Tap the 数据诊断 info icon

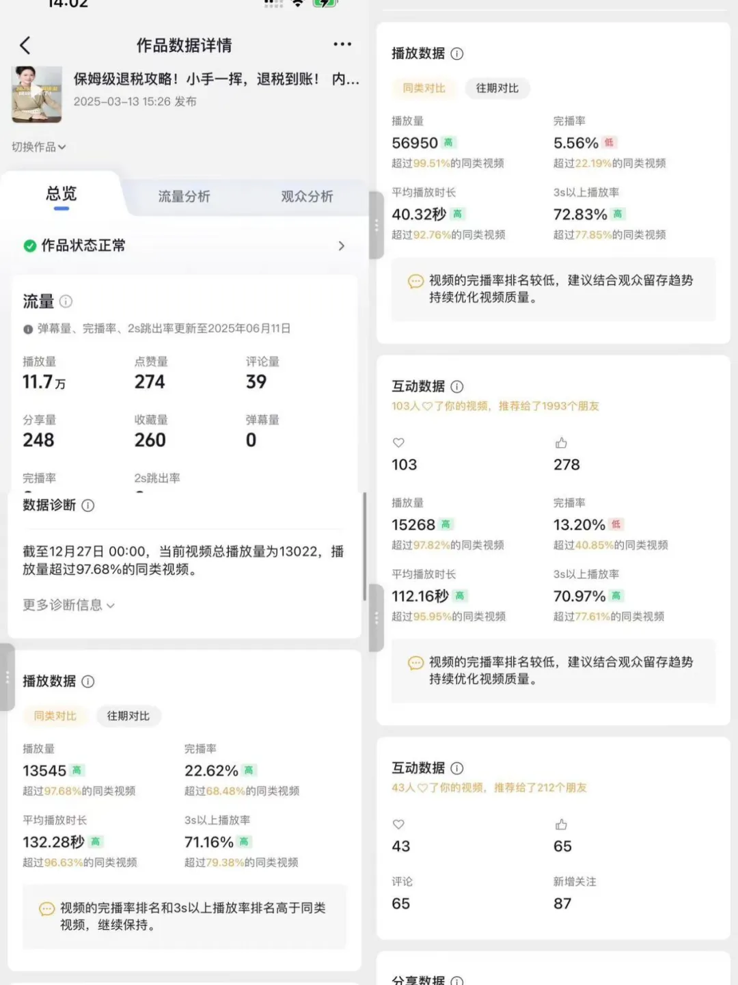(x=87, y=506)
